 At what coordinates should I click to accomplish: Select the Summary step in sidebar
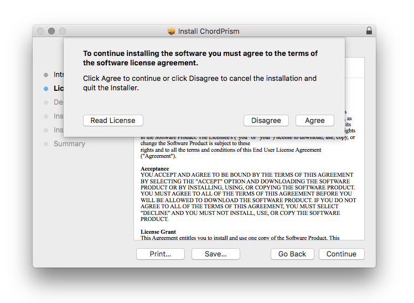tap(69, 143)
